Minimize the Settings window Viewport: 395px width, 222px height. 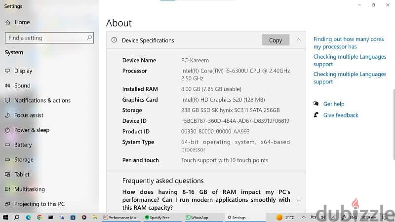(x=359, y=5)
